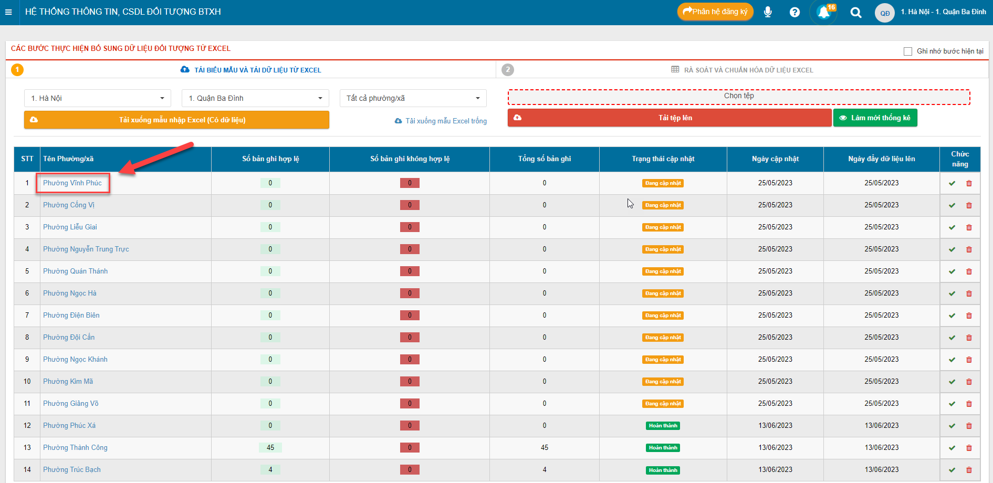Expand the 'Tất cả phường/xã' dropdown

tap(413, 98)
